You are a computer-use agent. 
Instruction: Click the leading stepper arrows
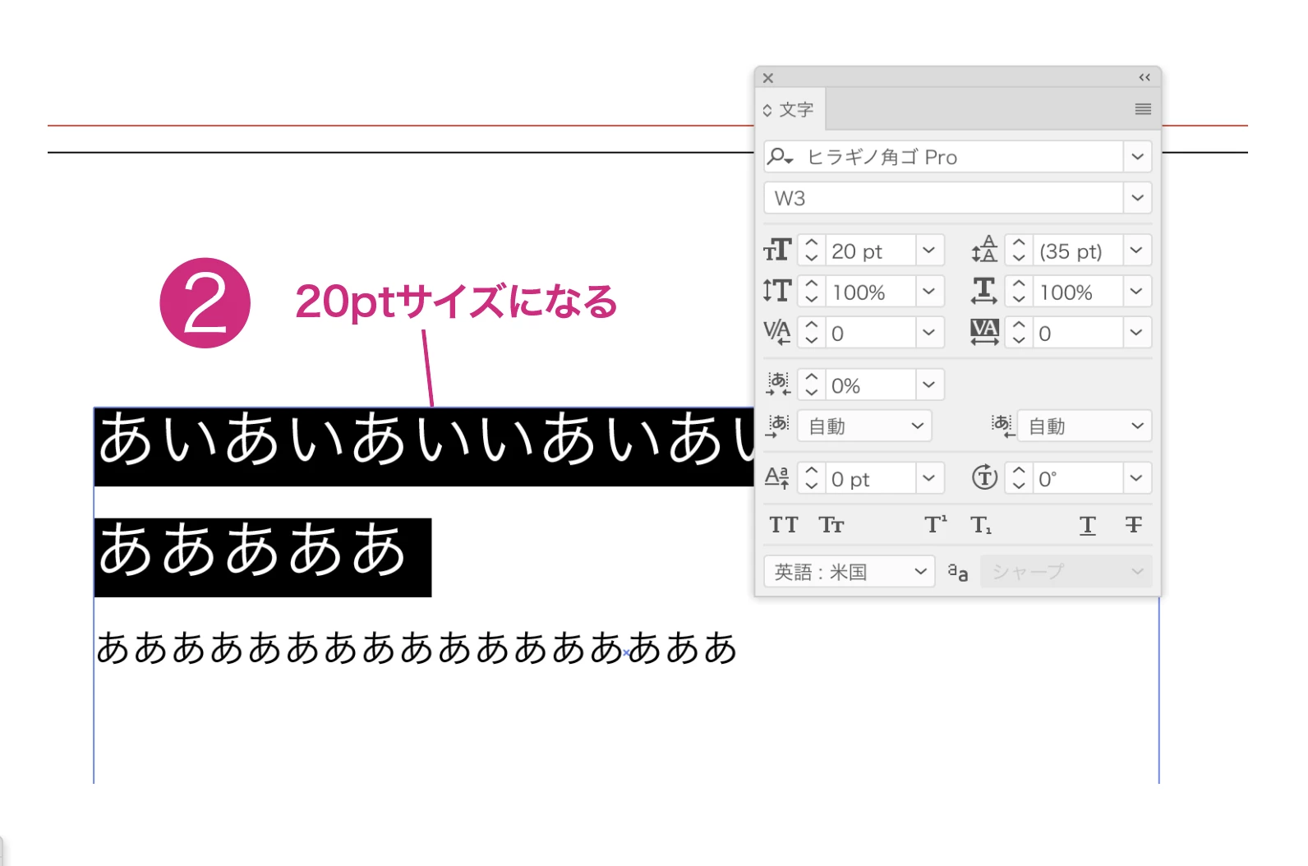coord(1018,251)
